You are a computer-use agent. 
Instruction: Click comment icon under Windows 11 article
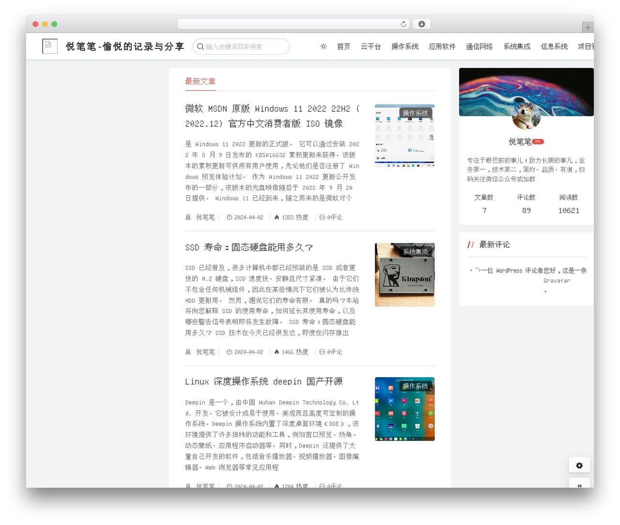[322, 217]
